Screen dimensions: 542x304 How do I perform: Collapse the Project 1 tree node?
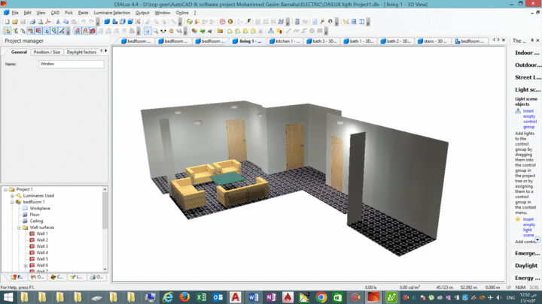(6, 189)
